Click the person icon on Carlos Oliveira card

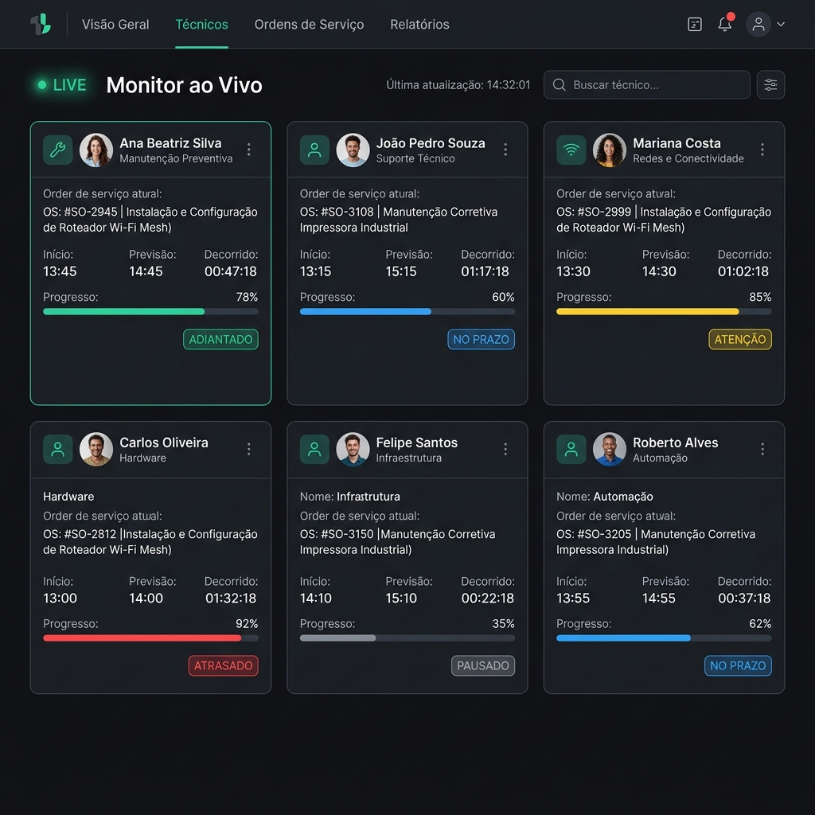tap(57, 449)
